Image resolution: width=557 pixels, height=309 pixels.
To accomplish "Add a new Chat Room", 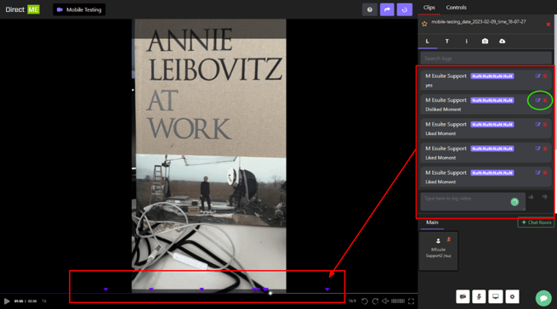I will [x=536, y=222].
